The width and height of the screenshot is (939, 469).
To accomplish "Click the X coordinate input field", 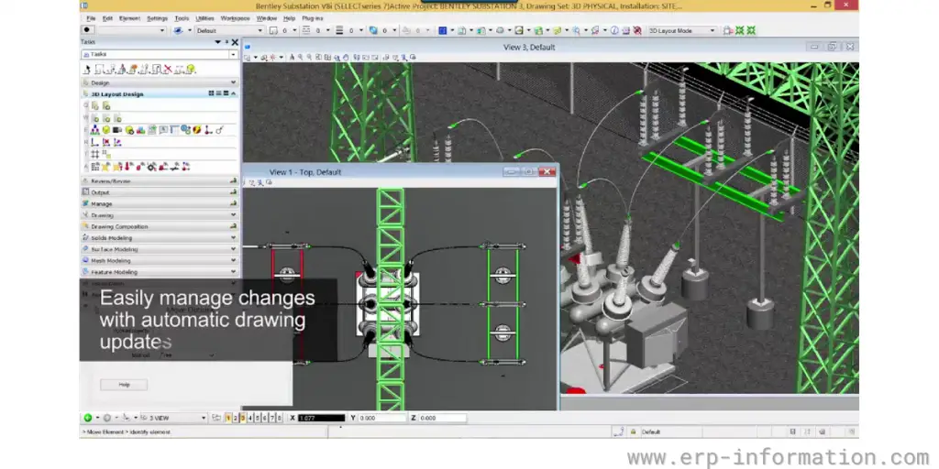I will click(322, 418).
